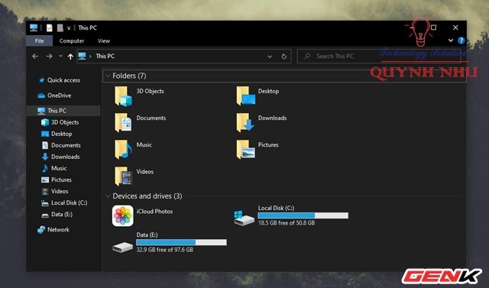The width and height of the screenshot is (489, 288).
Task: Collapse the Folders (7) group
Action: point(108,76)
